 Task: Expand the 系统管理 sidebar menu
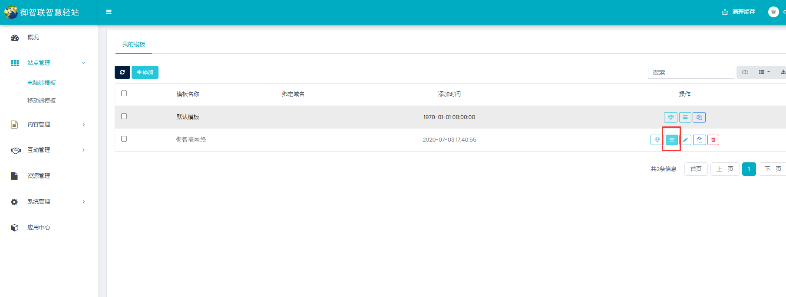click(48, 202)
